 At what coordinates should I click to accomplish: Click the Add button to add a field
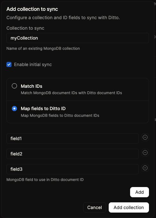pos(139,192)
